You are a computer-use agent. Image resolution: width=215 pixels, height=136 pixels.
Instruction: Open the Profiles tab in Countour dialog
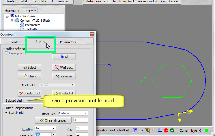click(x=41, y=41)
